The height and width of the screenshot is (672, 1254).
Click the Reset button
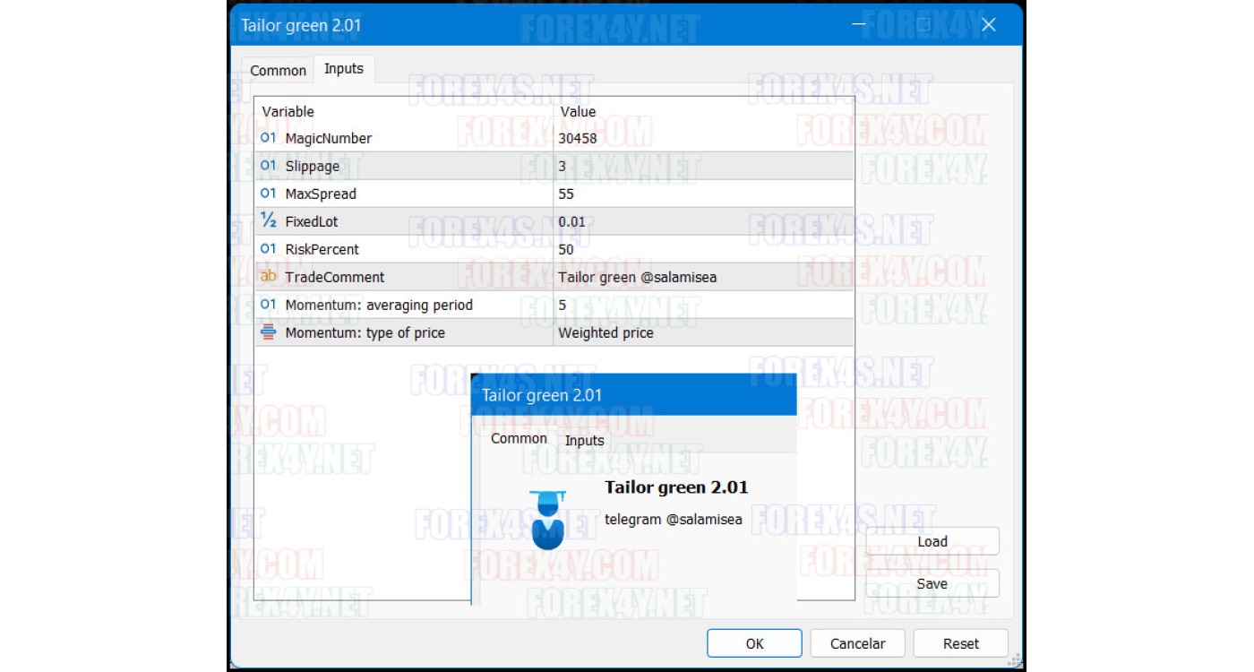click(x=961, y=643)
